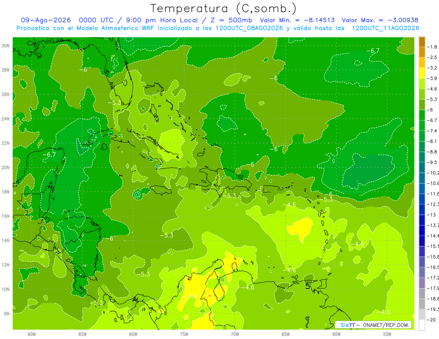Click the 18N latitude axis label
The height and width of the screenshot is (339, 439).
(6, 192)
